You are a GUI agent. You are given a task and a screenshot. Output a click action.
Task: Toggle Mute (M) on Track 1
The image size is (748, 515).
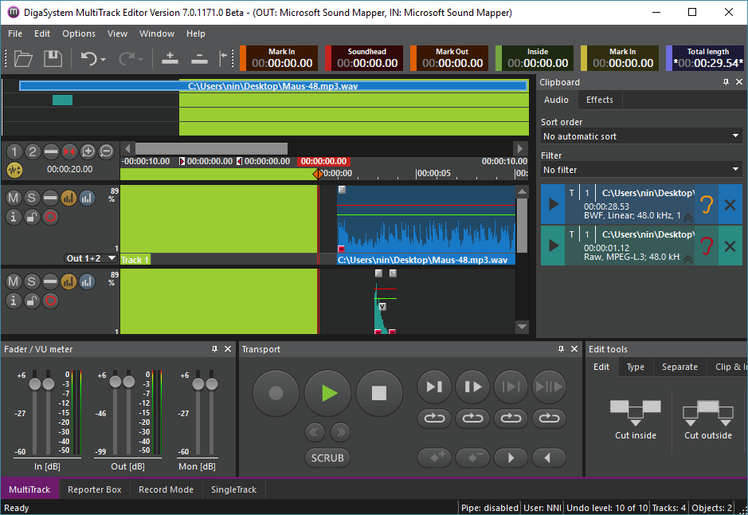click(14, 198)
